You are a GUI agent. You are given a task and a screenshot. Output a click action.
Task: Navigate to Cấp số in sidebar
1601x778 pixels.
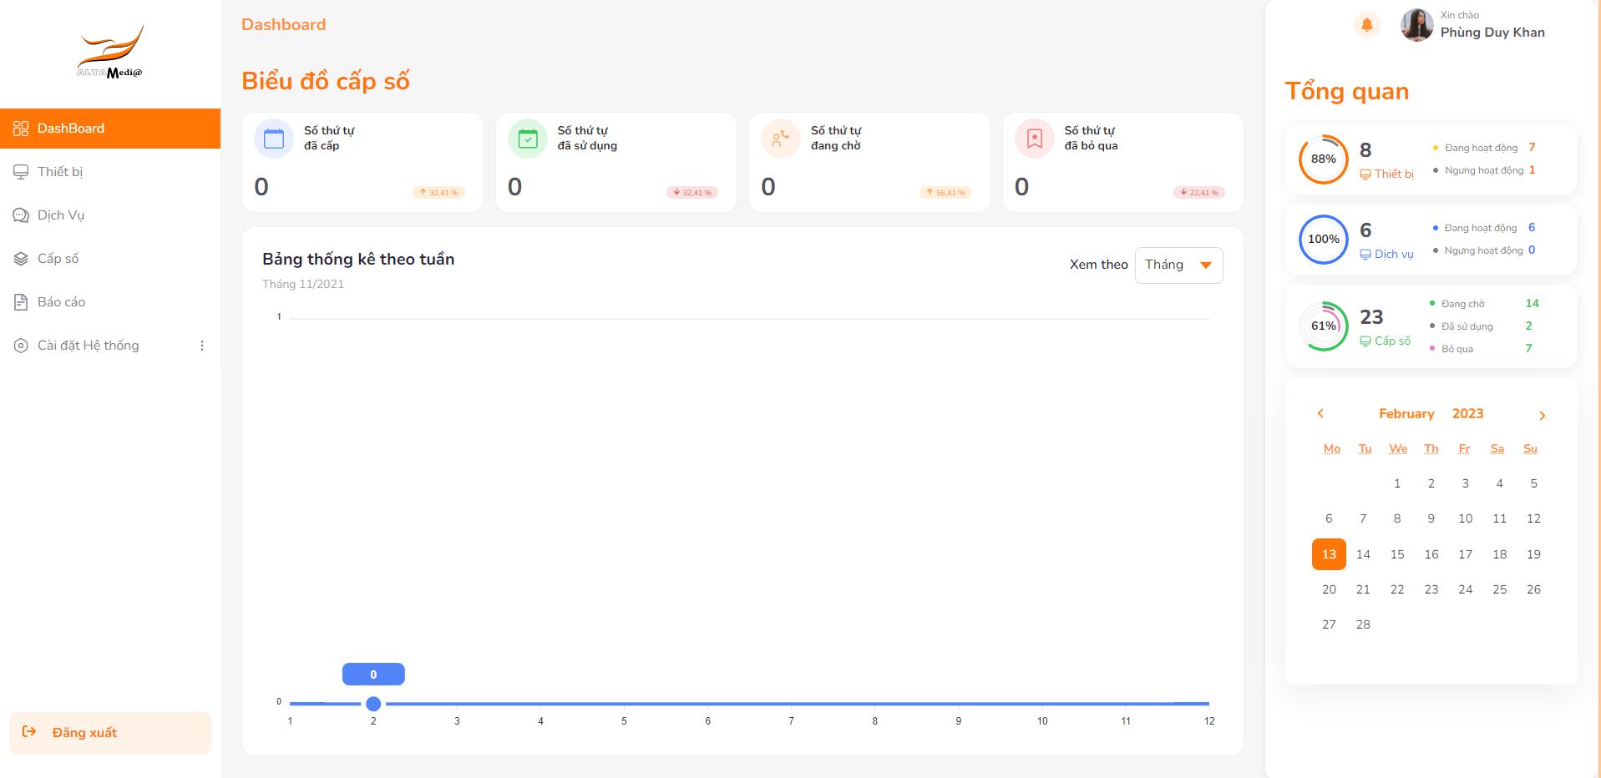click(58, 259)
